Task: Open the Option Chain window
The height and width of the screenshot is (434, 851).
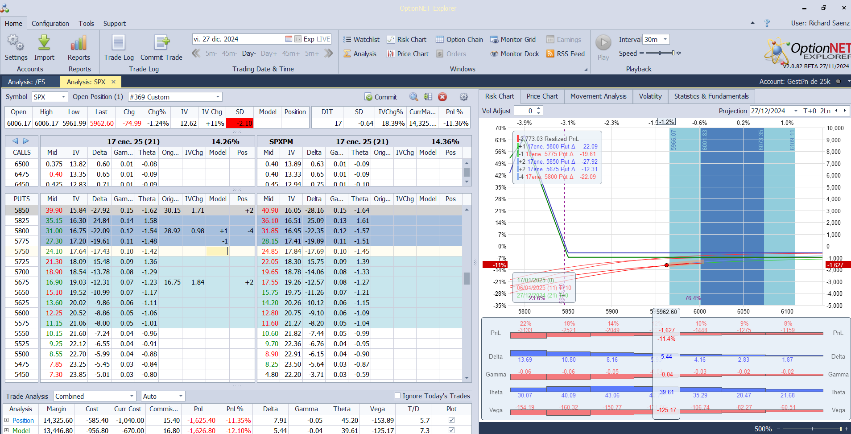Action: coord(459,40)
